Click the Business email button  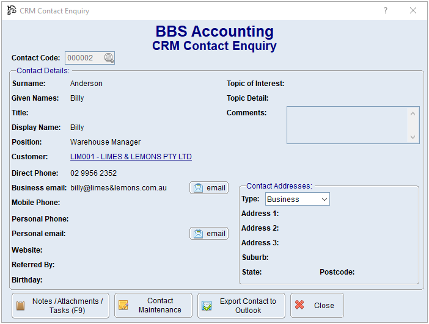pyautogui.click(x=209, y=188)
